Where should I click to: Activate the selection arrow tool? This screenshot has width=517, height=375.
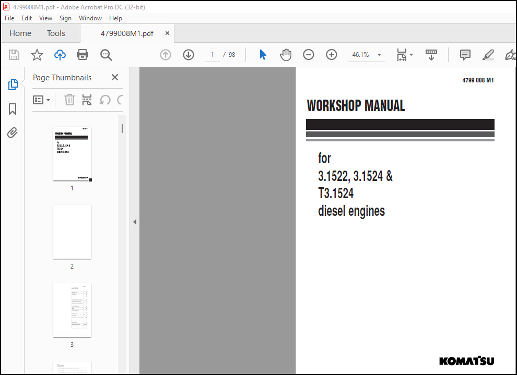[x=263, y=55]
